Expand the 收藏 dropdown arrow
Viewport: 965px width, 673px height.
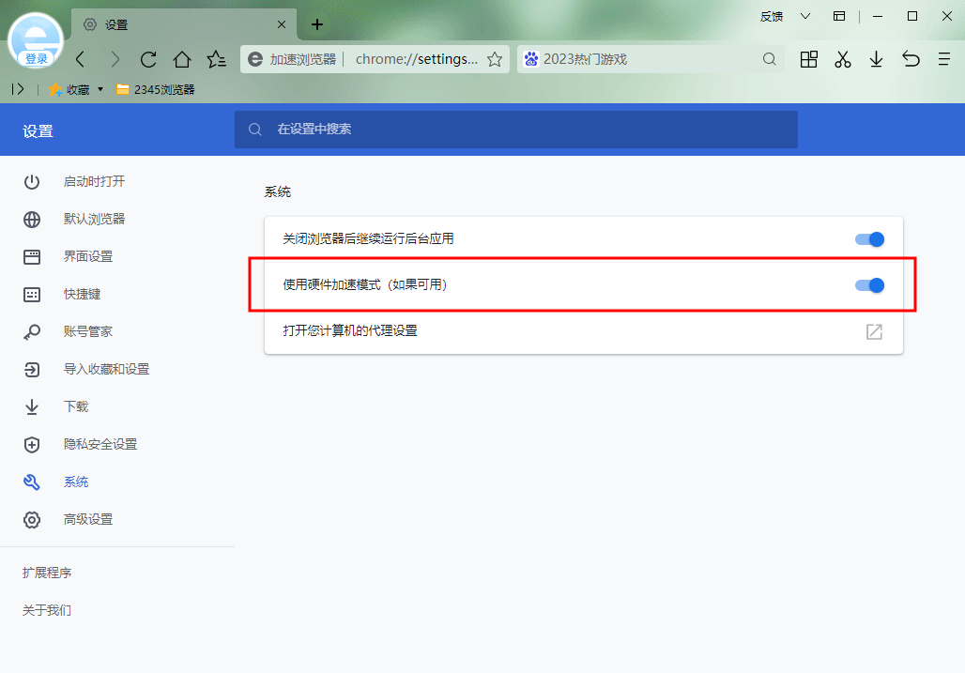tap(100, 90)
